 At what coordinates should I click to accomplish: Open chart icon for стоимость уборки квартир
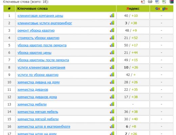[x=112, y=37]
